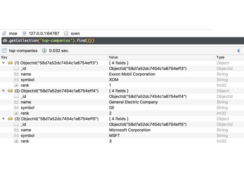Click string icon of MSFT symbol row
The width and height of the screenshot is (244, 173).
[17, 136]
